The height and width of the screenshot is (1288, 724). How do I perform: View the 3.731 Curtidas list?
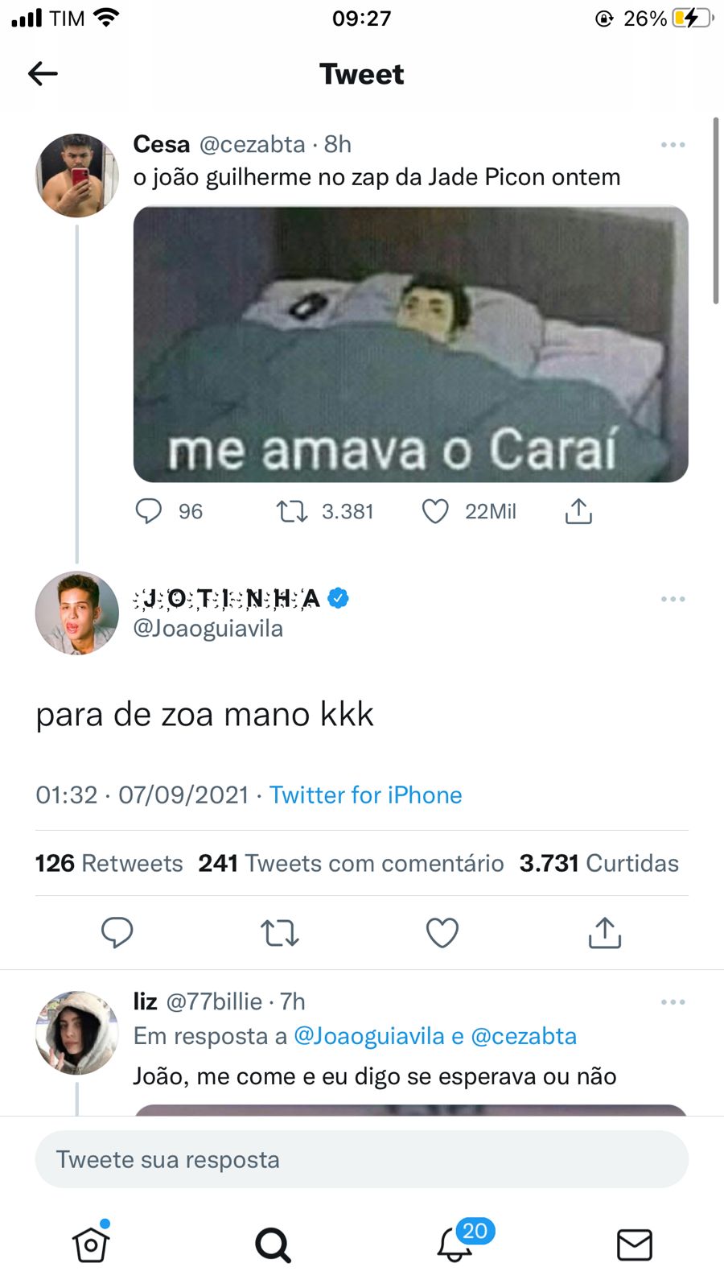tap(599, 863)
